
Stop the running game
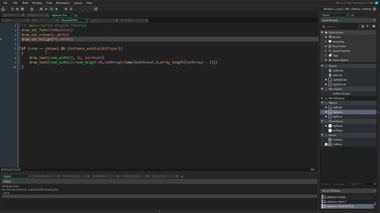coord(52,9)
